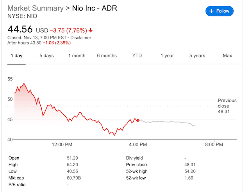250x192 pixels.
Task: Click the chart peak near 54
Action: click(24, 83)
